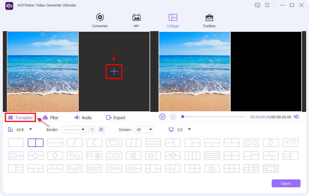Open the border pattern texture option
This screenshot has width=309, height=196.
click(101, 130)
